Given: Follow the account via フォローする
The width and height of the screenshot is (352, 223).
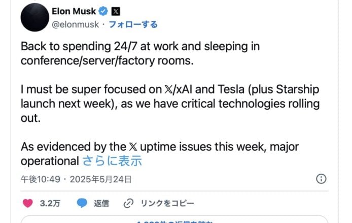Looking at the screenshot, I should (134, 24).
